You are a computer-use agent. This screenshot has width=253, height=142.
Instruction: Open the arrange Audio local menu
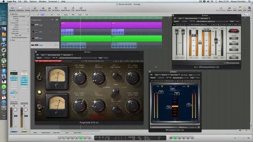pos(80,15)
